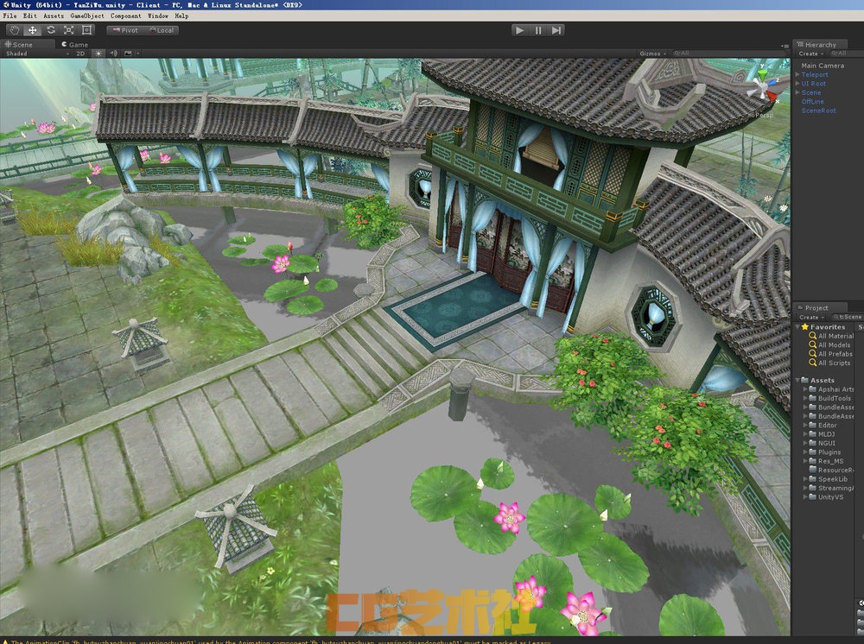The image size is (864, 644).
Task: Select OffLine in Hierarchy
Action: point(813,101)
